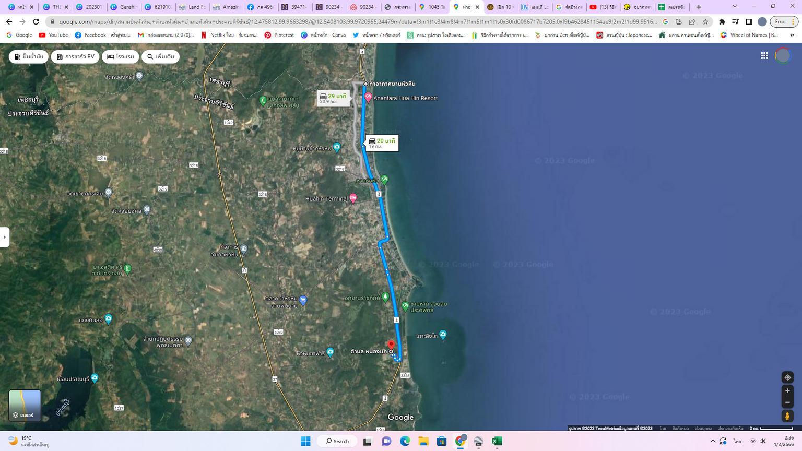Open the เกาะสิงโต attraction marker
Screen dimensions: 802x451
[x=443, y=335]
